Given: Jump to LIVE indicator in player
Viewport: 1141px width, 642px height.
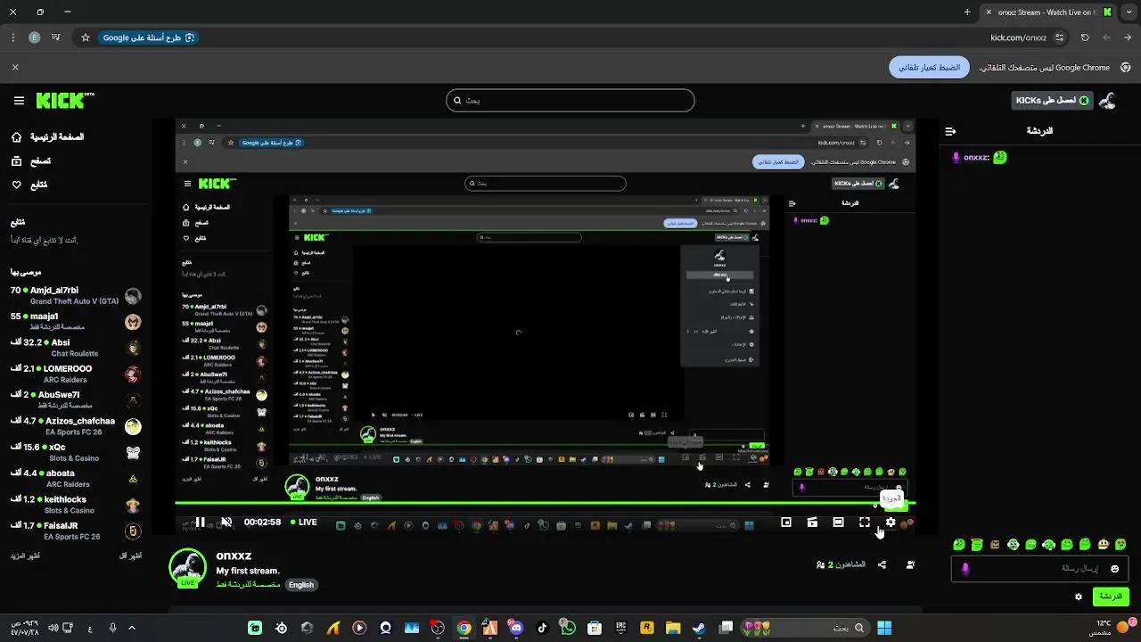Looking at the screenshot, I should pyautogui.click(x=304, y=523).
